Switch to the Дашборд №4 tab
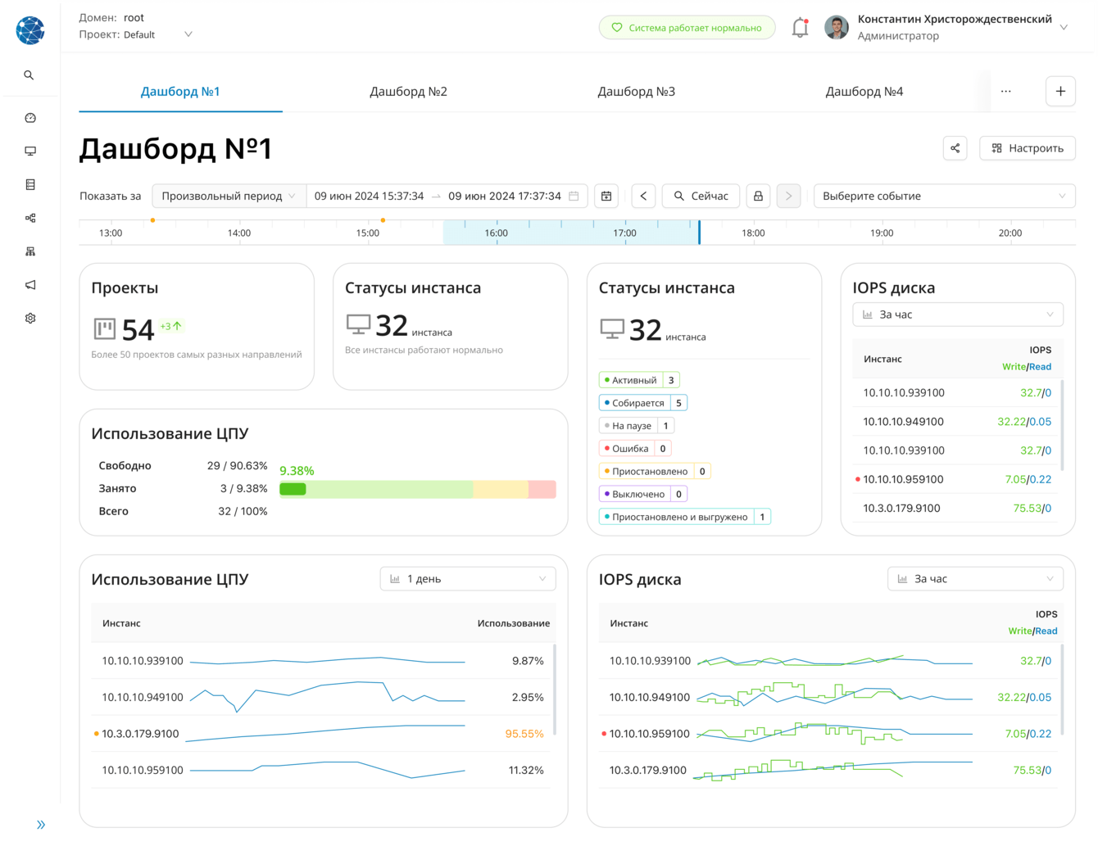The image size is (1098, 846). pyautogui.click(x=864, y=92)
